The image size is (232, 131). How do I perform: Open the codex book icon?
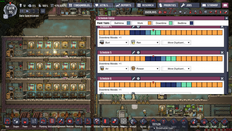click(225, 5)
